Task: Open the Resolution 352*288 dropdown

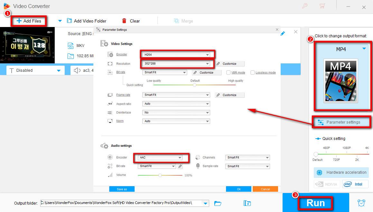Action: pyautogui.click(x=176, y=63)
